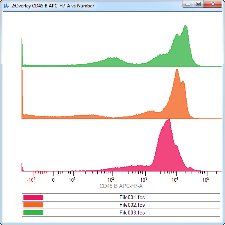Click the histogram icon in the title bar

pos(6,6)
